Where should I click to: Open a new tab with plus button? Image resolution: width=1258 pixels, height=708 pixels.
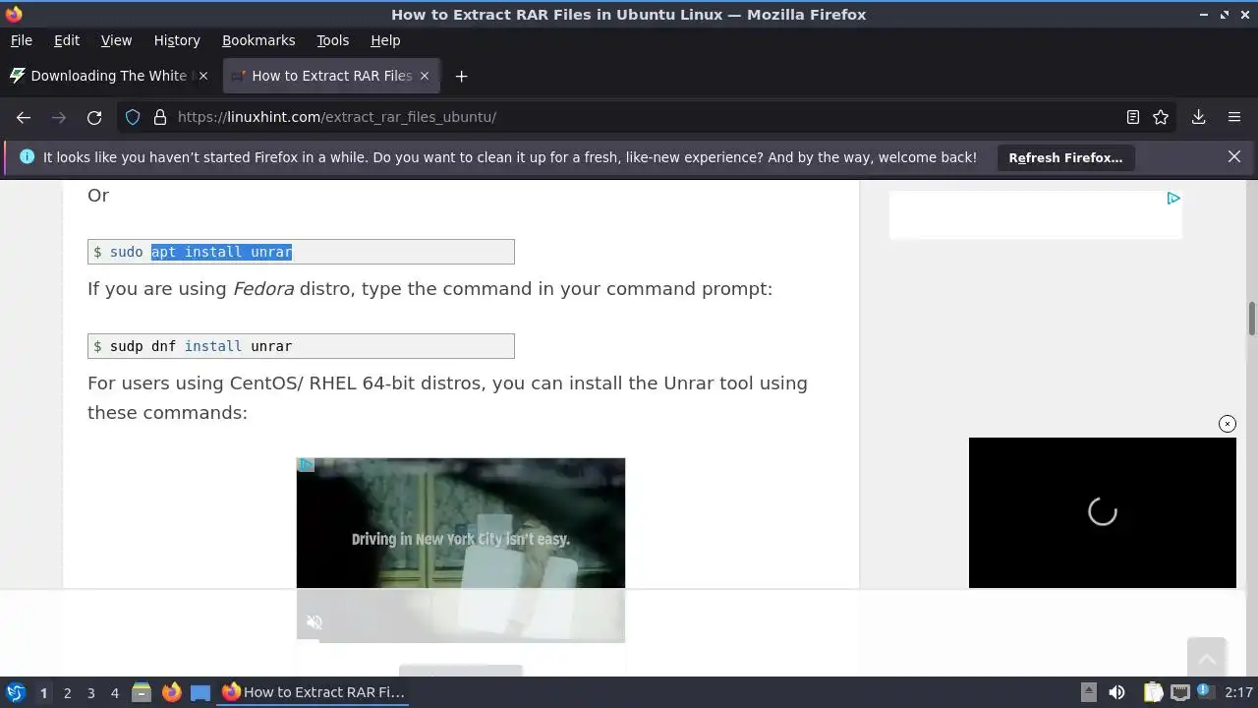click(x=461, y=76)
